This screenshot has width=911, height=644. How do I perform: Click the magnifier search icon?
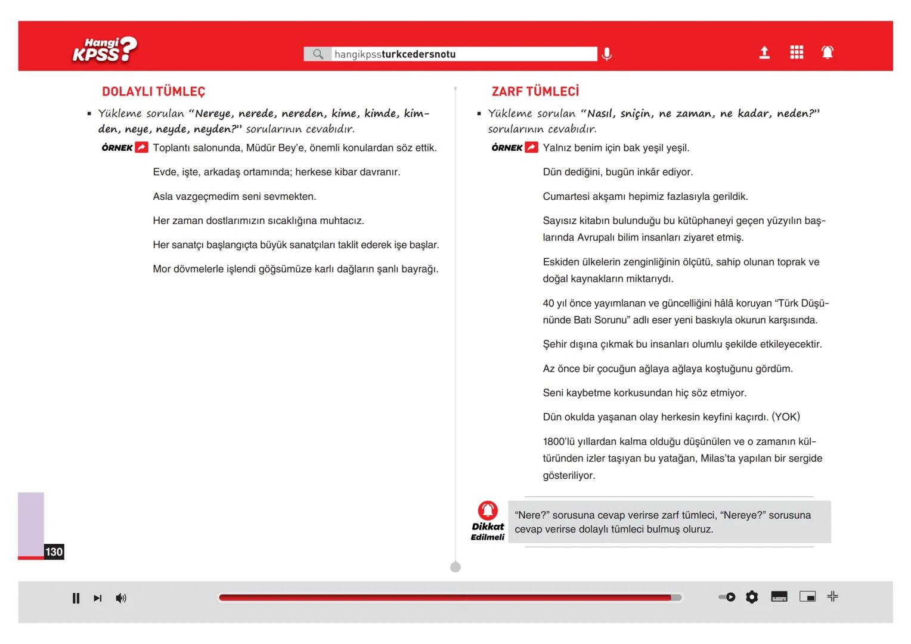tap(318, 54)
